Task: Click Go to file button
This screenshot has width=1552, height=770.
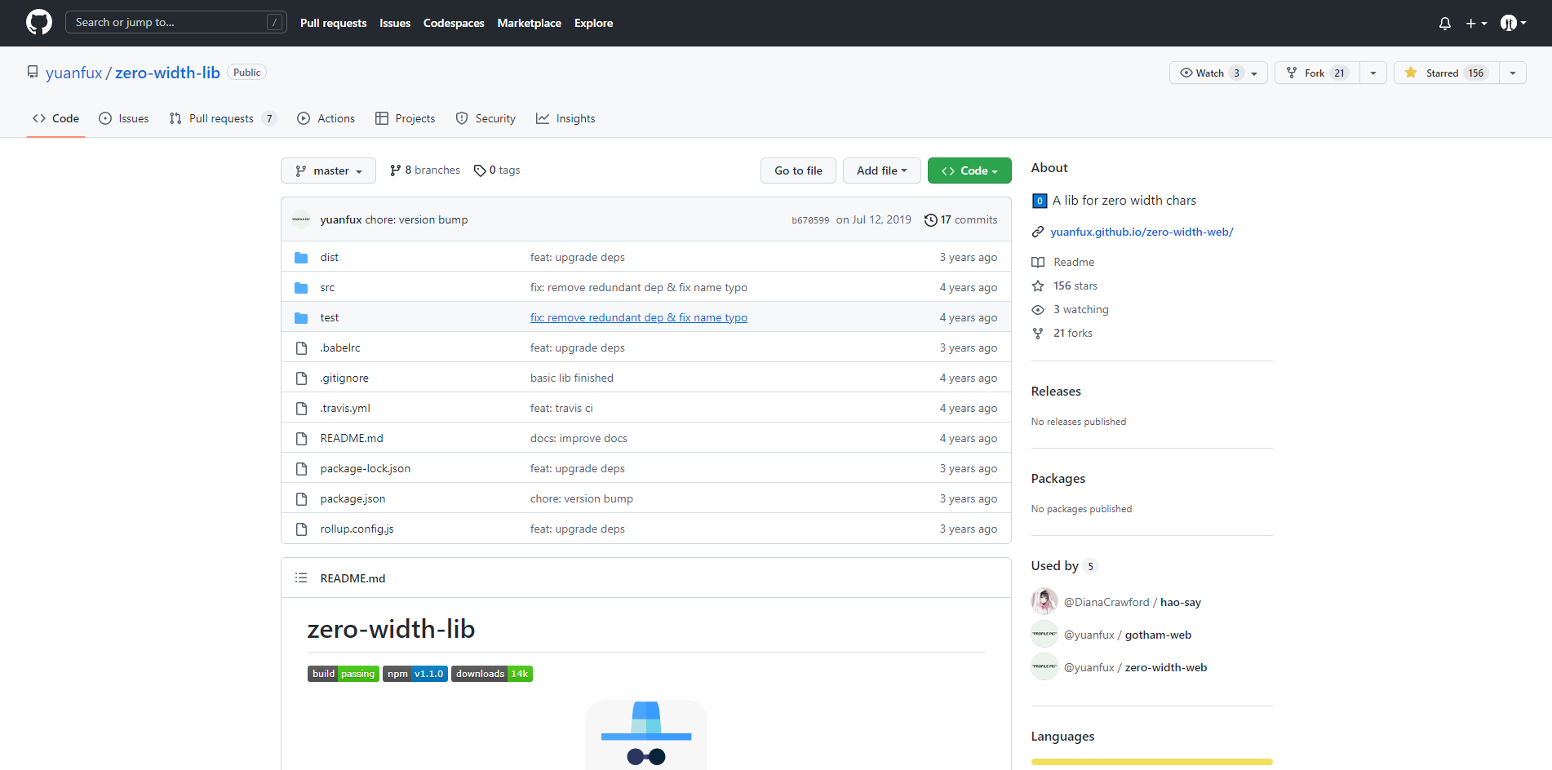Action: (798, 170)
